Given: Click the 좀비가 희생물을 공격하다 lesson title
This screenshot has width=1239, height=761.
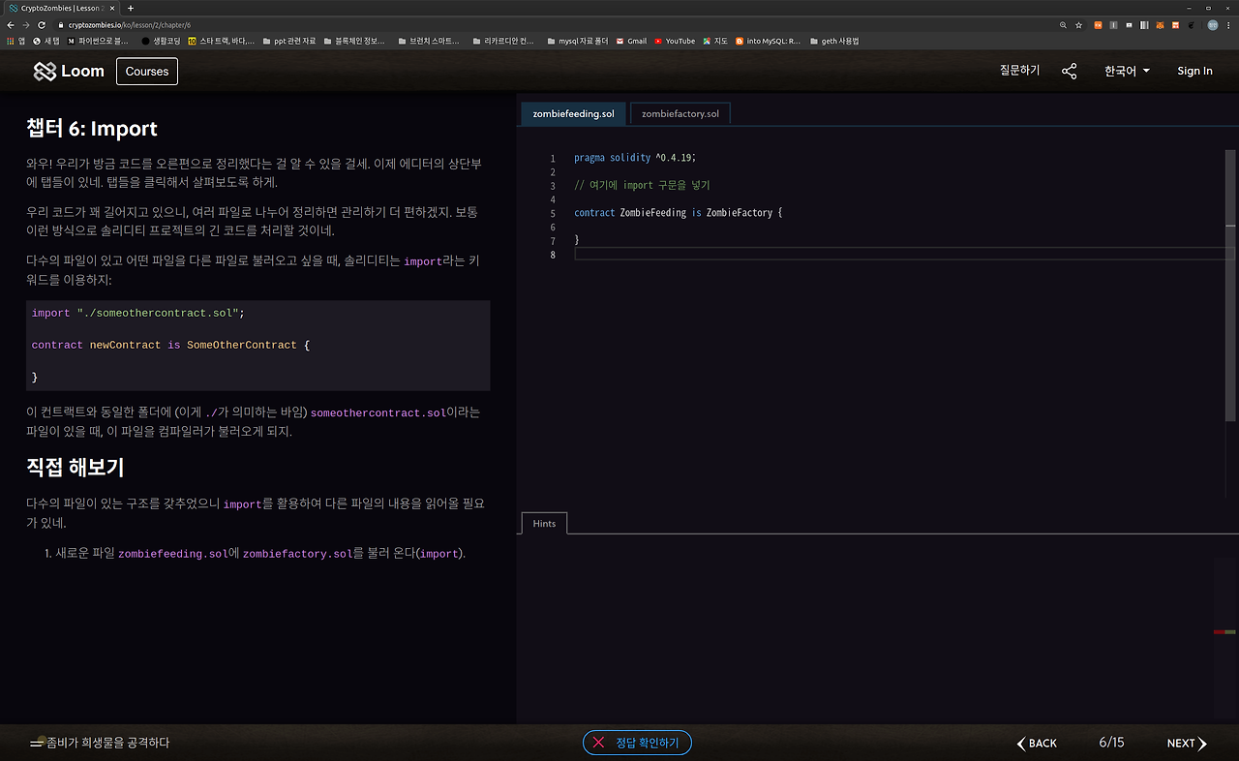Looking at the screenshot, I should (108, 743).
